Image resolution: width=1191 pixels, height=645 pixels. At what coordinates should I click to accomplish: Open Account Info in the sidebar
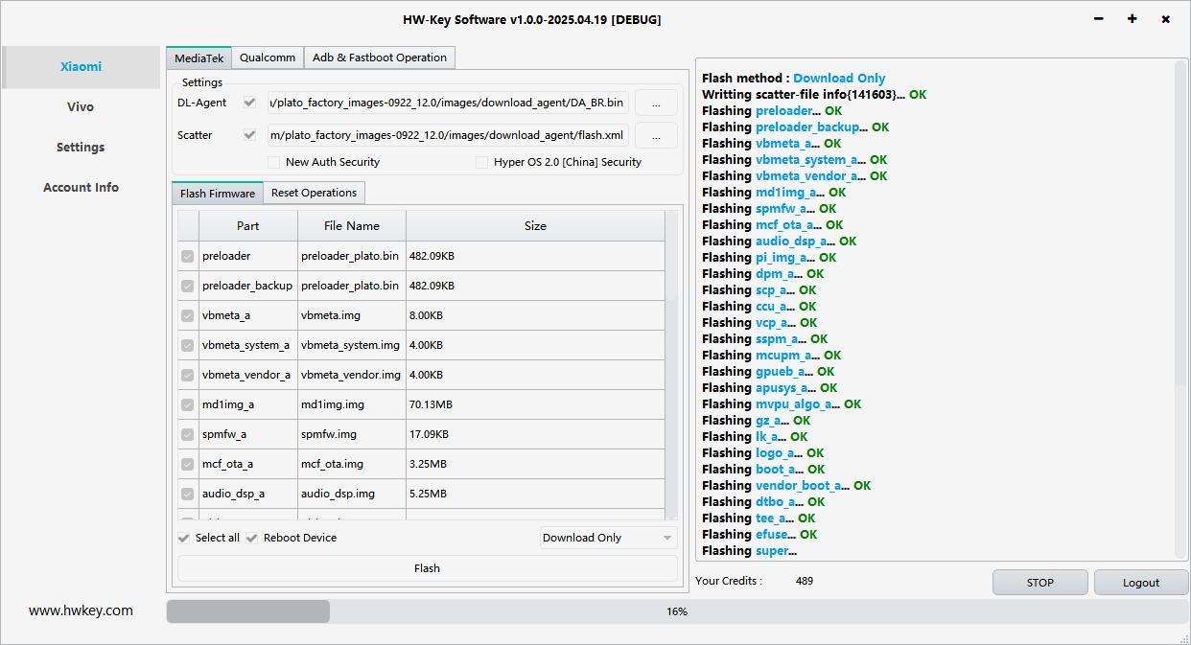tap(81, 188)
